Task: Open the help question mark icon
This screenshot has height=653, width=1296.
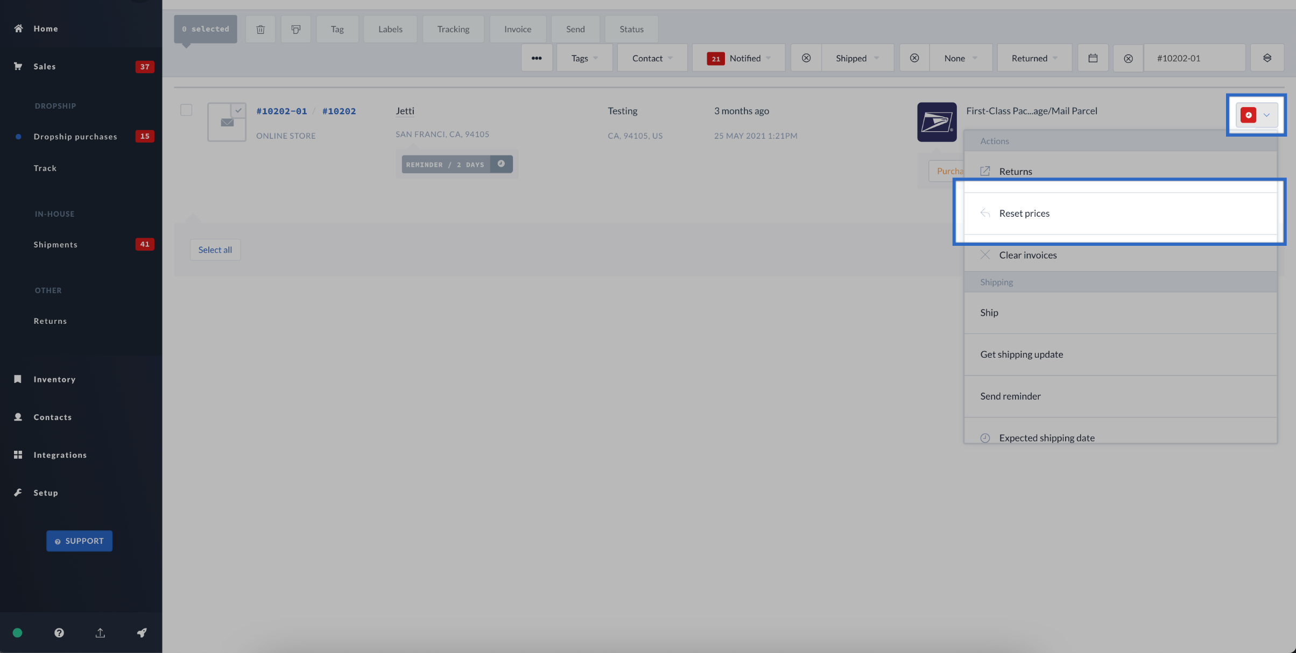Action: coord(59,633)
